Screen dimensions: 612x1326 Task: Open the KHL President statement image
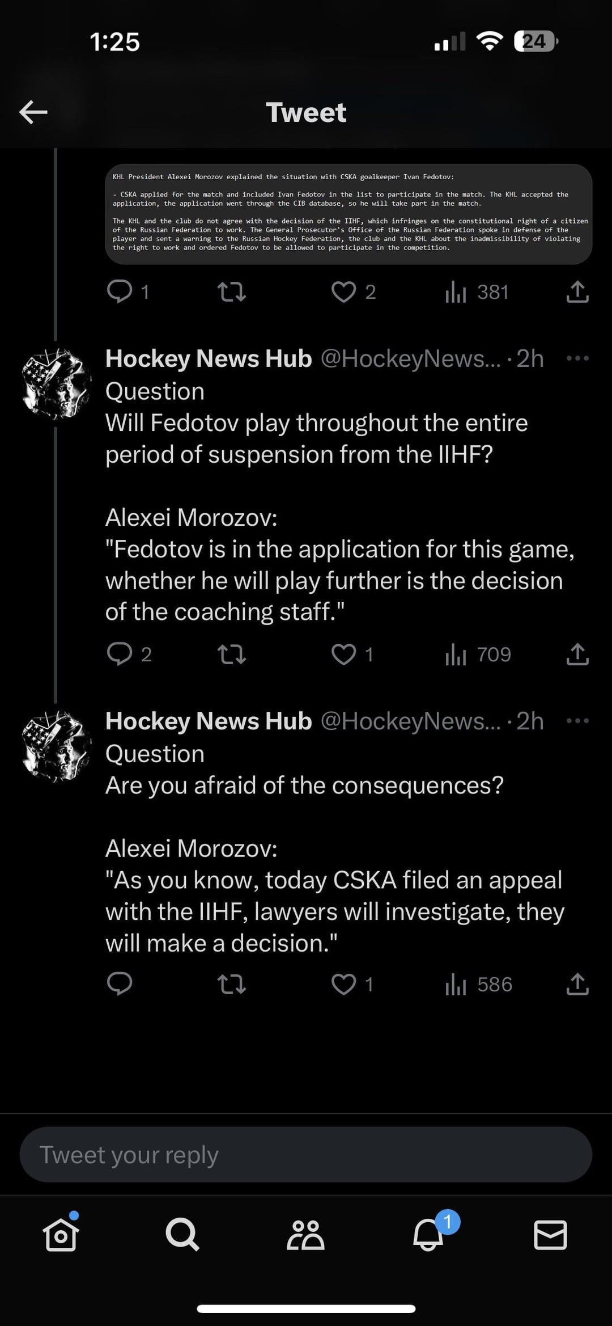pos(348,214)
